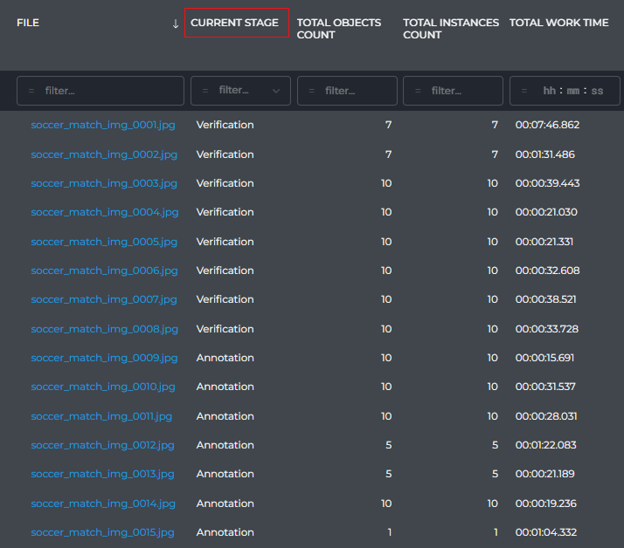Click work time 00:00:38.521

545,299
